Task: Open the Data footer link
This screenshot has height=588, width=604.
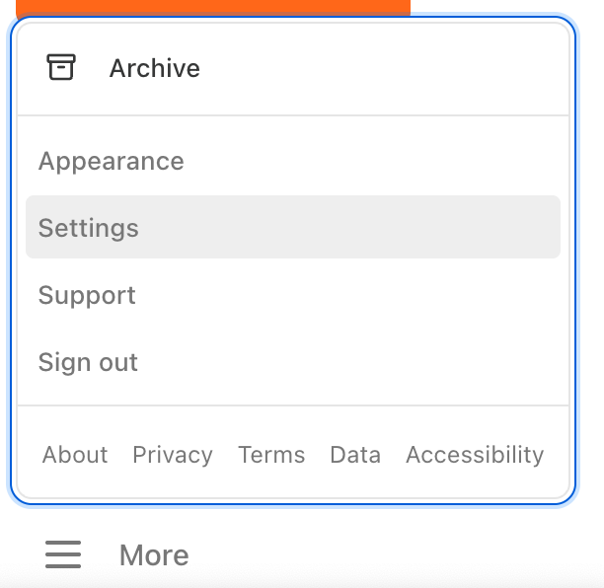Action: click(355, 455)
